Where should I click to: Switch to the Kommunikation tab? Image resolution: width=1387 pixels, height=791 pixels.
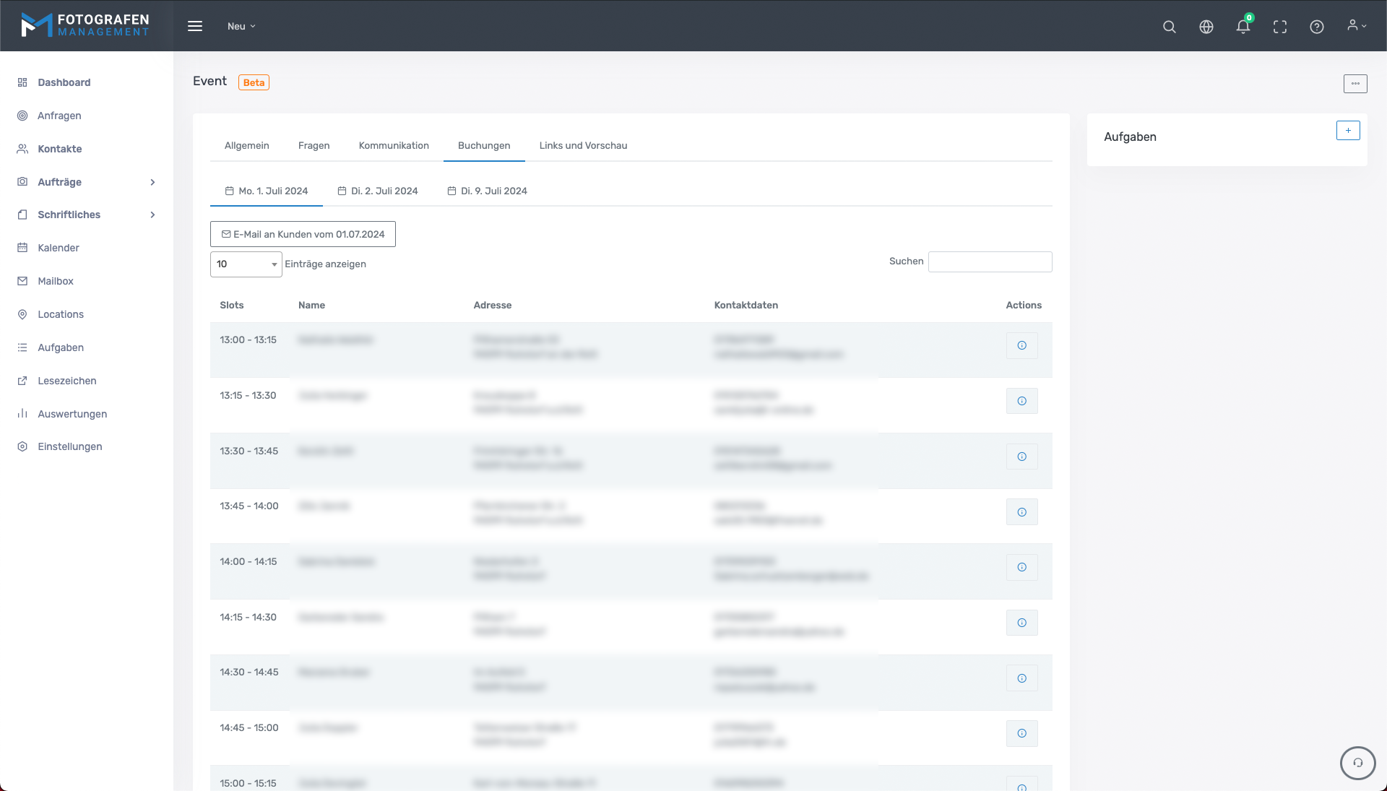click(394, 146)
